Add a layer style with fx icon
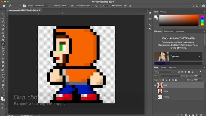Viewport: 206px width, 116px height. tap(182, 115)
